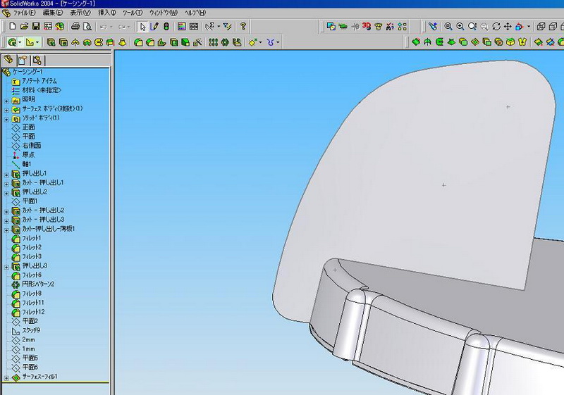Select the フィレット12 feature
Image resolution: width=564 pixels, height=395 pixels.
pos(33,312)
